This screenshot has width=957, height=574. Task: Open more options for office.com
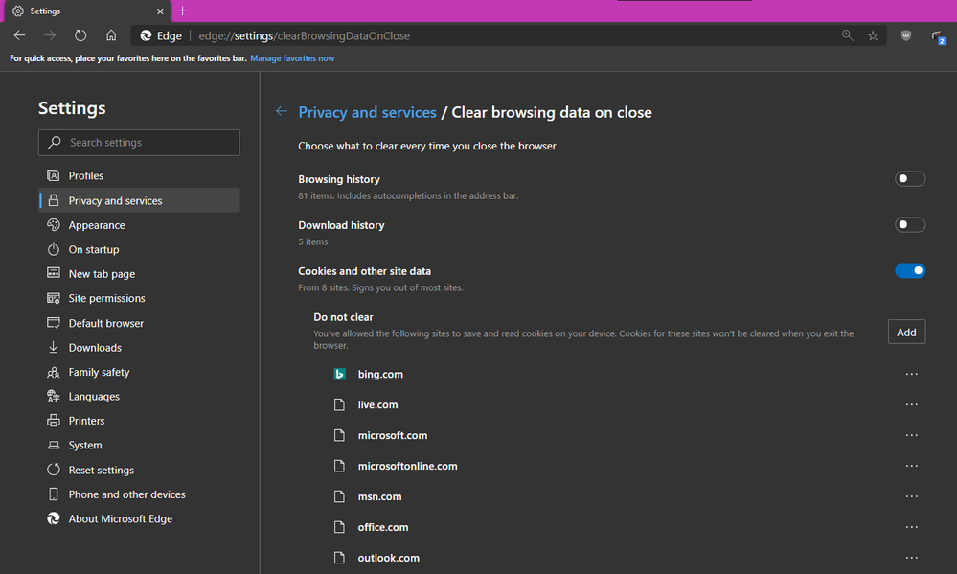click(912, 526)
